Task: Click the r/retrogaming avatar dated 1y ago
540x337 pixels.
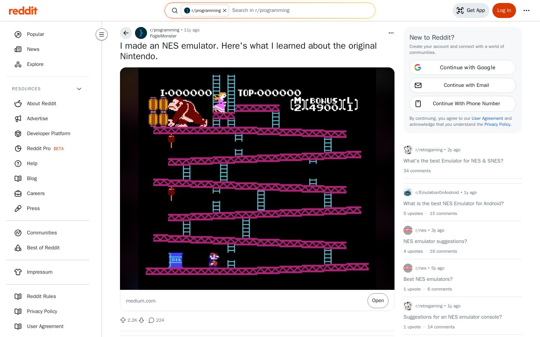Action: [408, 306]
